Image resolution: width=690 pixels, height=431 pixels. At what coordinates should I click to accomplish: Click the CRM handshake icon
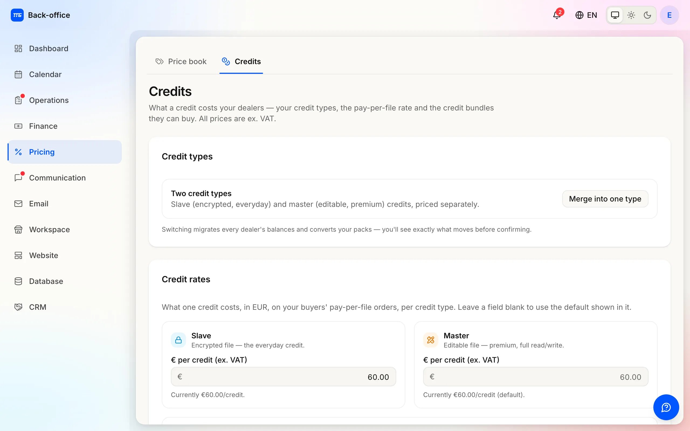[18, 307]
